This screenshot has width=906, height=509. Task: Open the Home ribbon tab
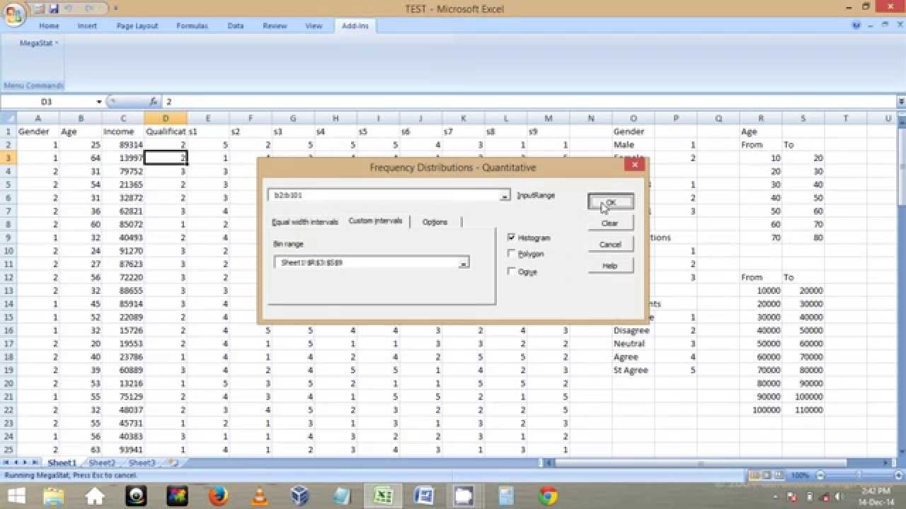coord(49,25)
